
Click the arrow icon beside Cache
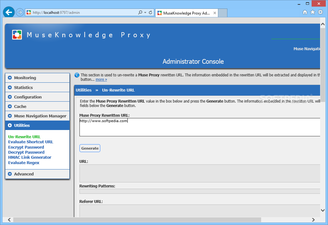pyautogui.click(x=10, y=106)
